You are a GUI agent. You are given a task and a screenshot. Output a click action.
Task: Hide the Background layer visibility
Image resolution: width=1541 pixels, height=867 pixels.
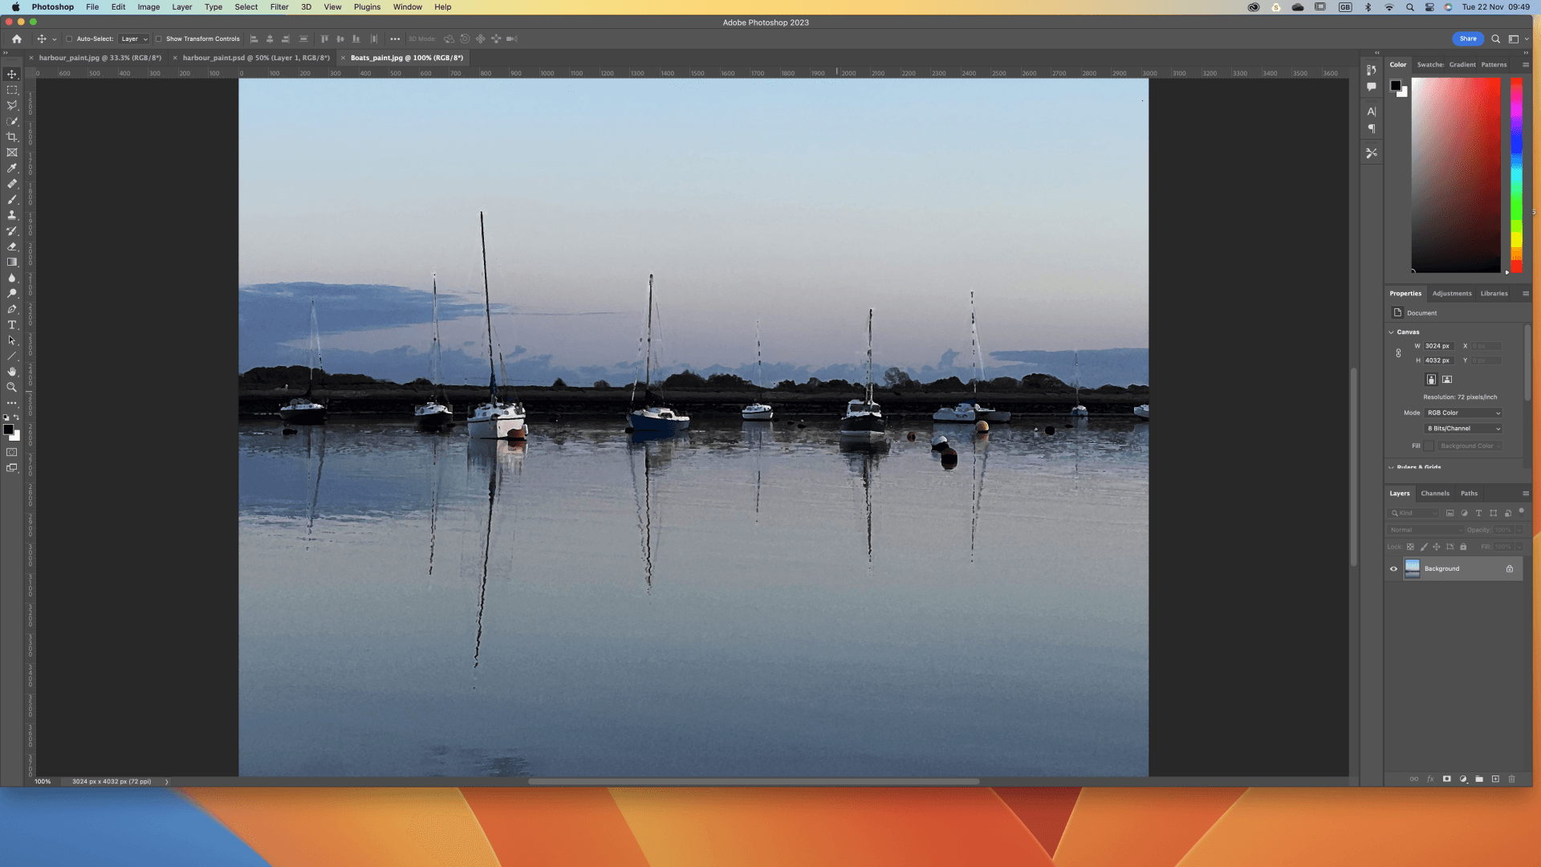[x=1393, y=569]
